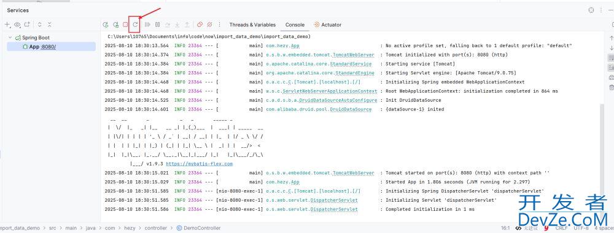The height and width of the screenshot is (233, 614).
Task: Clear the console with trash icon
Action: pyautogui.click(x=611, y=88)
